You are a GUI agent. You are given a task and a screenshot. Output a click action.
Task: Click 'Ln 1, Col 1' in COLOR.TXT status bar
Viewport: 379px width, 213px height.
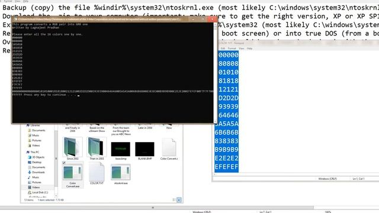358,179
